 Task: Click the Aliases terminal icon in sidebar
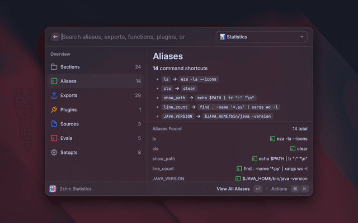(54, 81)
